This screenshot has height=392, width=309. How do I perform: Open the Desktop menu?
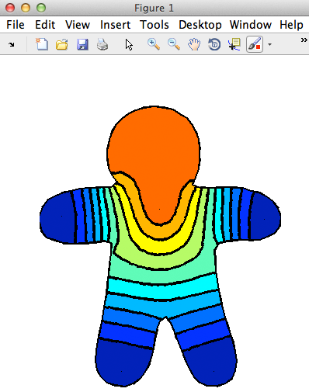click(x=200, y=25)
